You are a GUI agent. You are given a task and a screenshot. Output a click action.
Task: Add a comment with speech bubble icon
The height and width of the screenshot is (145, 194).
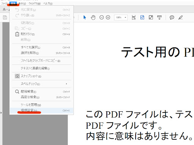(x=172, y=17)
